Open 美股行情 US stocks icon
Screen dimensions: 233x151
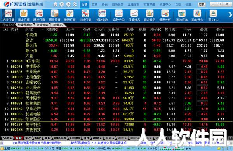70,15
